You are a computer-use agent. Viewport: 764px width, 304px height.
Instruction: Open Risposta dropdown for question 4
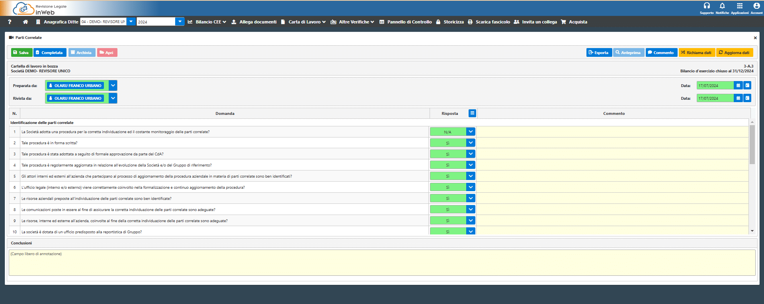click(x=471, y=165)
